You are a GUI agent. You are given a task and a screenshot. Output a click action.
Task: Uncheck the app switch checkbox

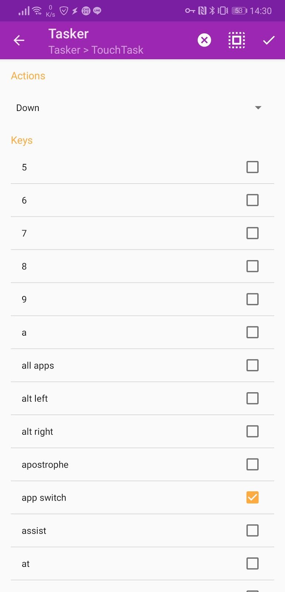(252, 497)
